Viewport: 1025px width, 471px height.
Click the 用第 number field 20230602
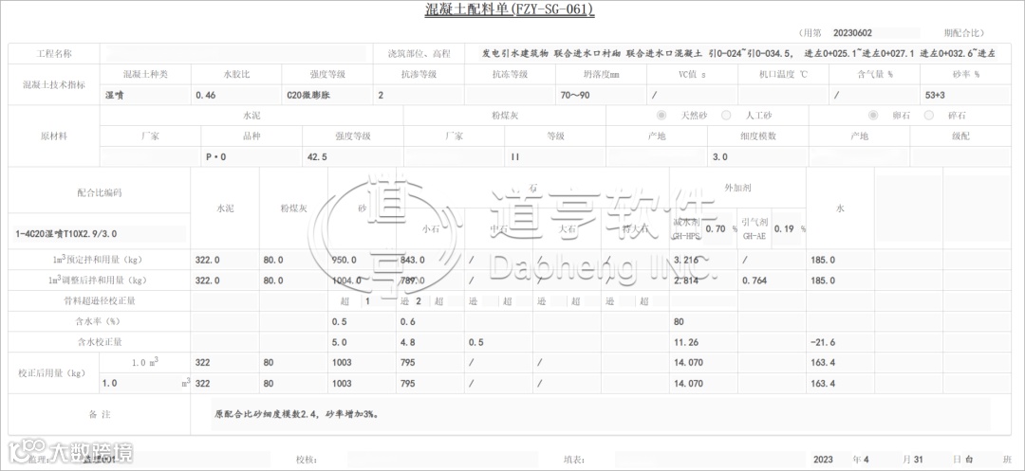click(875, 32)
